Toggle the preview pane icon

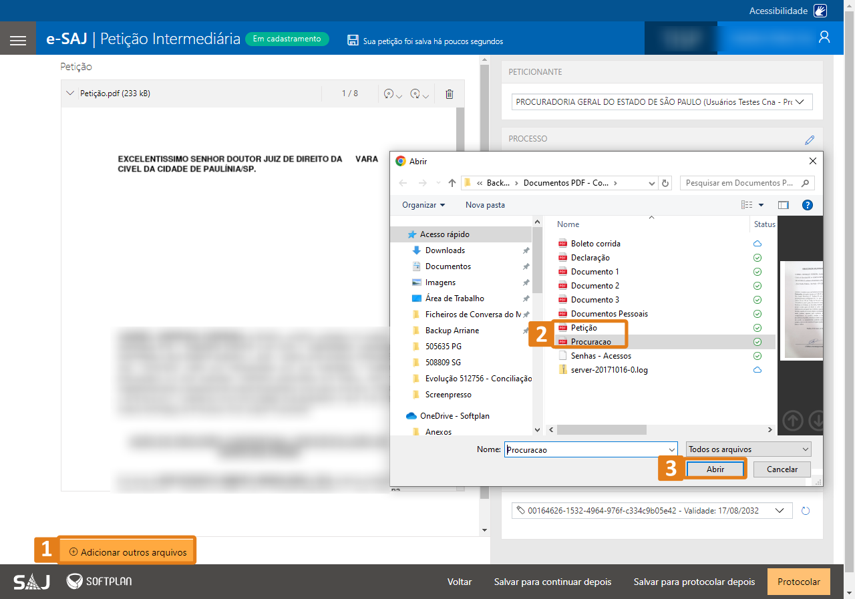tap(784, 205)
